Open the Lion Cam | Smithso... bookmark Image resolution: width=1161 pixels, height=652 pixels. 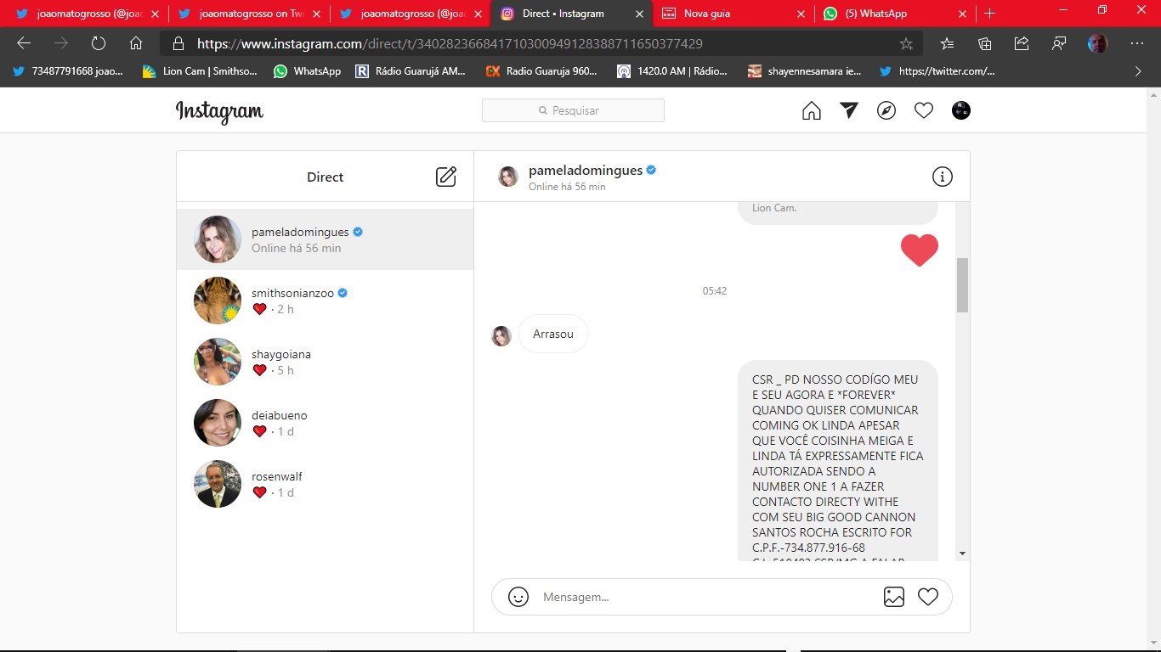[200, 71]
